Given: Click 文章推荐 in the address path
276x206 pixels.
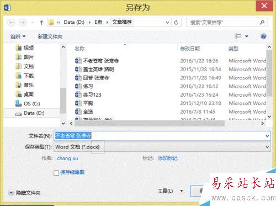Looking at the screenshot, I should [122, 22].
